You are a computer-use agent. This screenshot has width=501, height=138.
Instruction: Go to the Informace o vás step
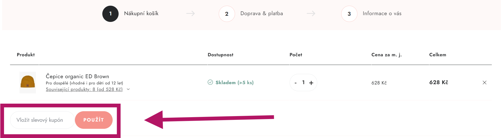(382, 14)
